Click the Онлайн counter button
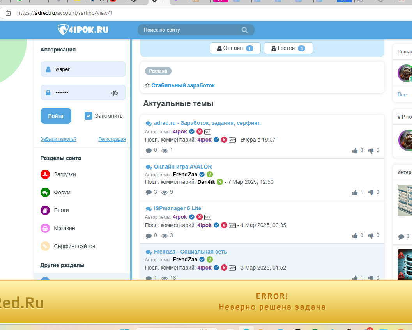The height and width of the screenshot is (330, 412). pos(235,48)
